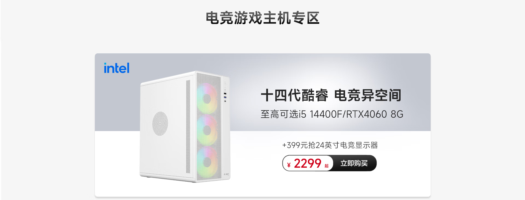
Task: Click the headline 十四代酷睿 电竞异空间
Action: point(331,95)
